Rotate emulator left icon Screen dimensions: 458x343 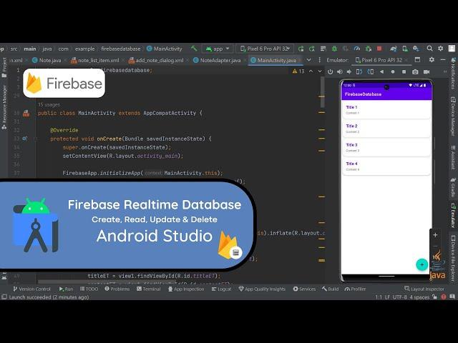359,71
